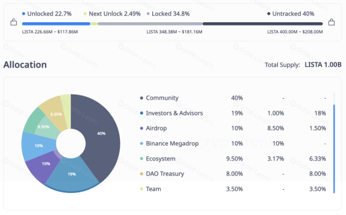Click the closed padlock icon at bar end
The width and height of the screenshot is (346, 215).
point(331,22)
